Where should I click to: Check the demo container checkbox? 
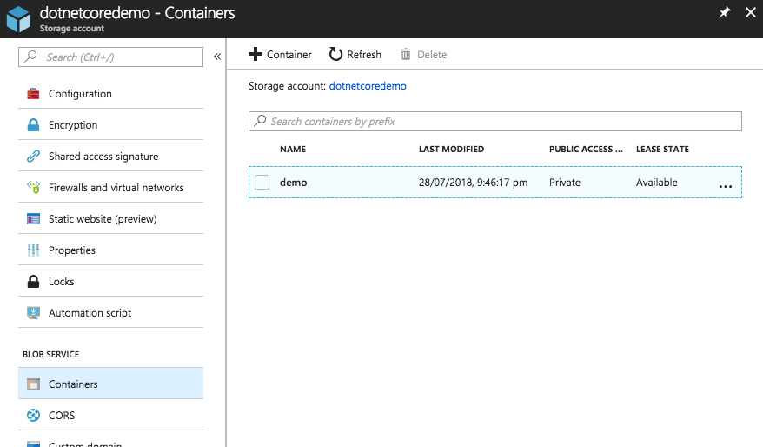click(262, 182)
